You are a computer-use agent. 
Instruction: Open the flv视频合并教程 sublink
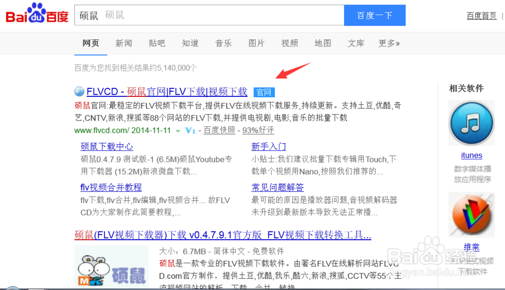pyautogui.click(x=111, y=188)
